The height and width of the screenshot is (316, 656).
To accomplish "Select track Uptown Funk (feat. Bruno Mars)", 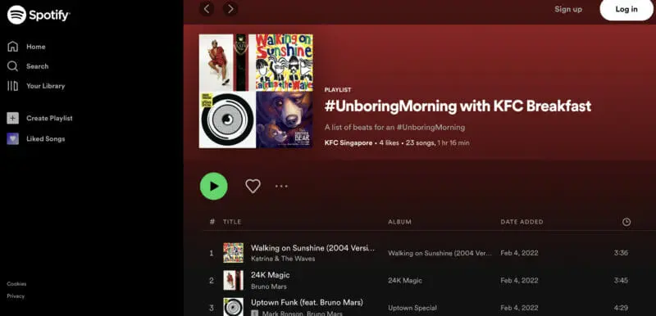I will click(307, 302).
